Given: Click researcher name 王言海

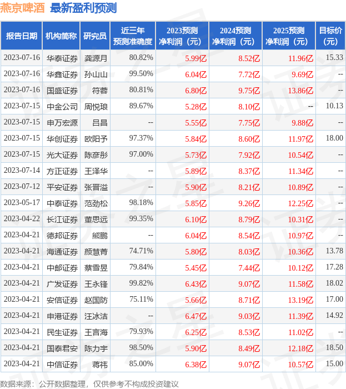Looking at the screenshot, I should pos(96,332).
